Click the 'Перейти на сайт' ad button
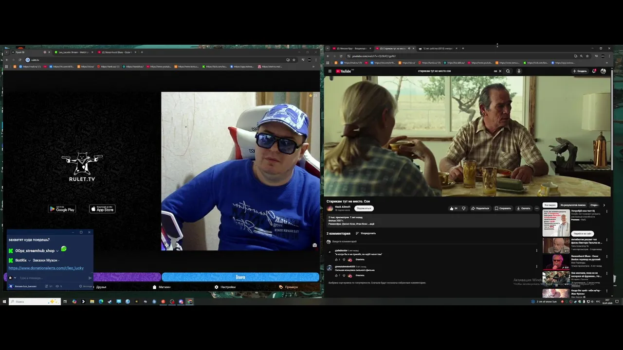The width and height of the screenshot is (623, 350). [582, 233]
